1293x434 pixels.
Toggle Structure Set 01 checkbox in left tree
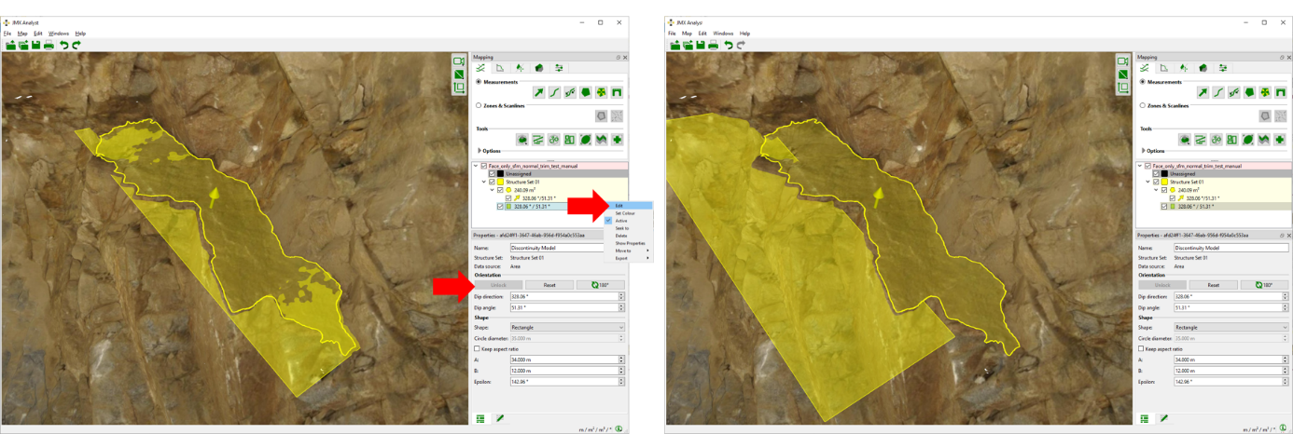[x=492, y=182]
